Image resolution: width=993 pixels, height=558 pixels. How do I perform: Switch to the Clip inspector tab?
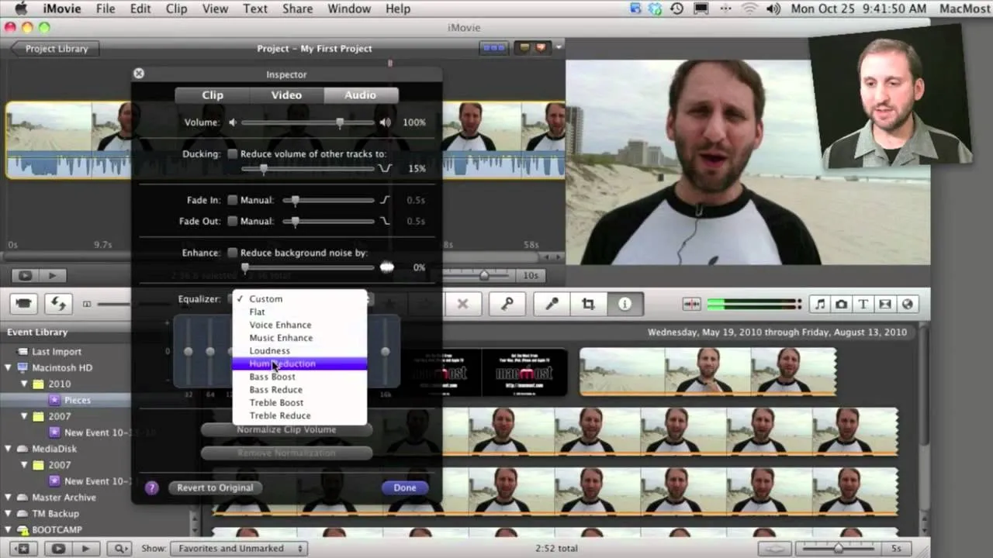click(213, 95)
